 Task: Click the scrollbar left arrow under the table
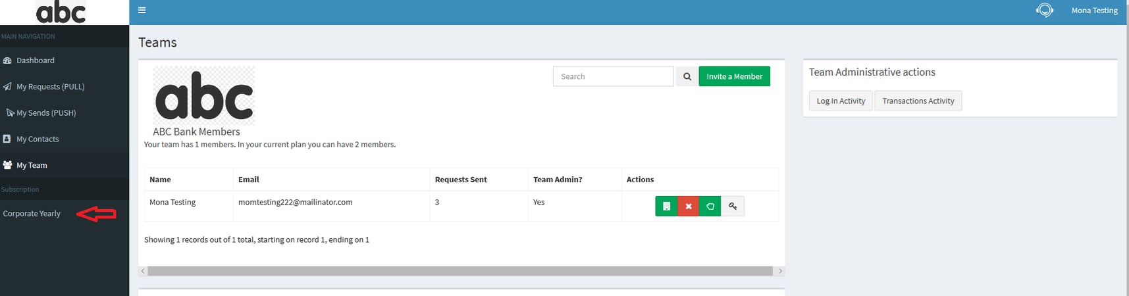pyautogui.click(x=143, y=271)
